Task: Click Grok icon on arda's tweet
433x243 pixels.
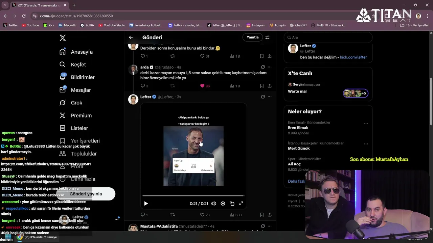Action: (x=263, y=67)
